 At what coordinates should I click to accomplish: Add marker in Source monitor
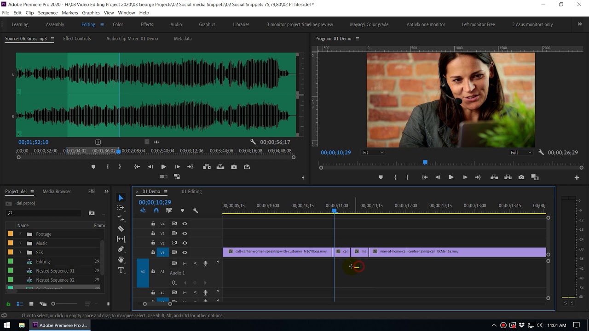coord(93,167)
